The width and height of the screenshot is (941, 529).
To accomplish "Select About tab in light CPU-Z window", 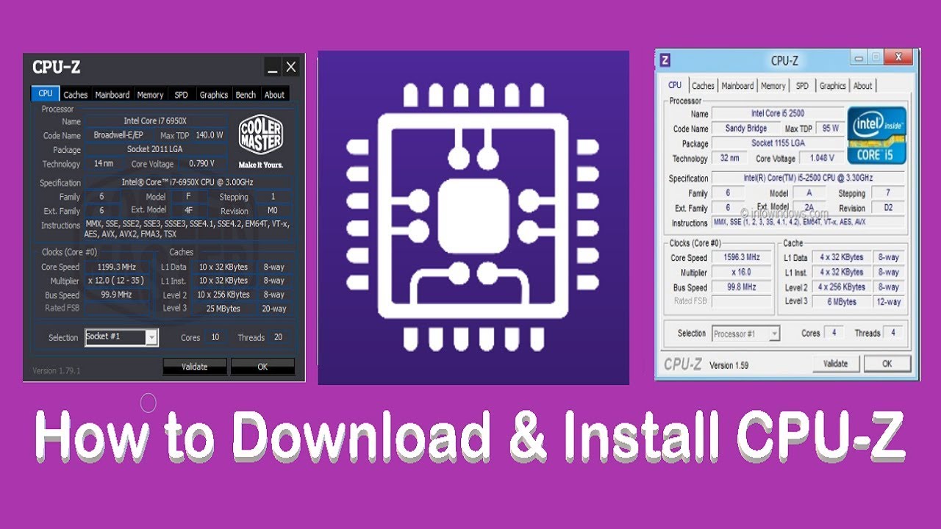I will pos(863,86).
